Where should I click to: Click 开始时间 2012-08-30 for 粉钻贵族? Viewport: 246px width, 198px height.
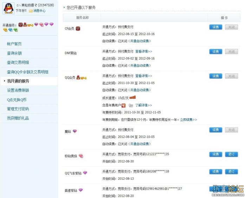click(118, 161)
